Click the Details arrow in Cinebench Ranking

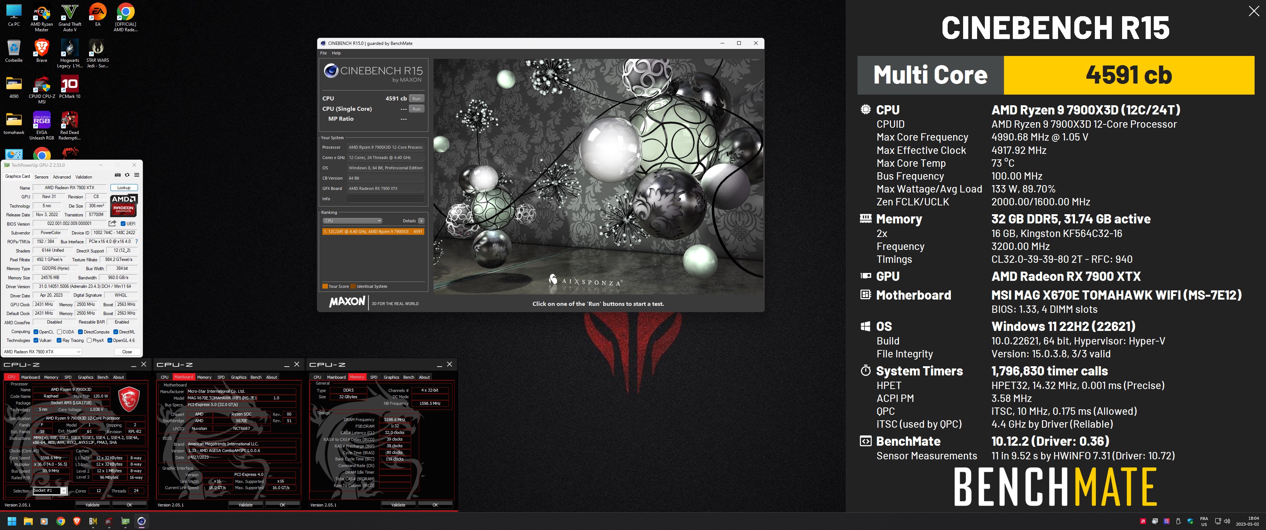tap(421, 221)
